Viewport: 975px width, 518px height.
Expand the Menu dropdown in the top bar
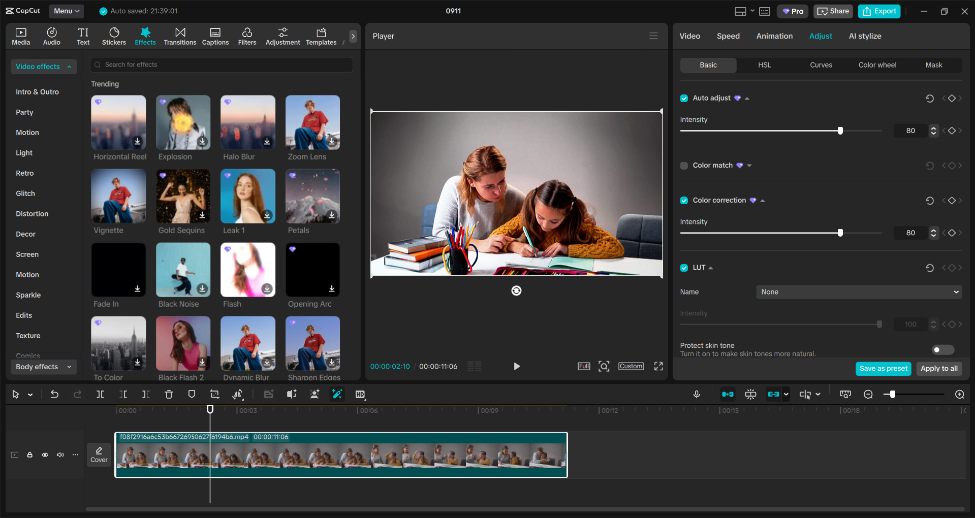point(66,11)
